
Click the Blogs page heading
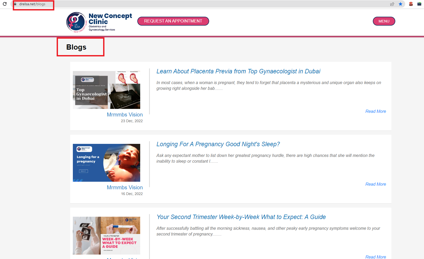pyautogui.click(x=76, y=47)
